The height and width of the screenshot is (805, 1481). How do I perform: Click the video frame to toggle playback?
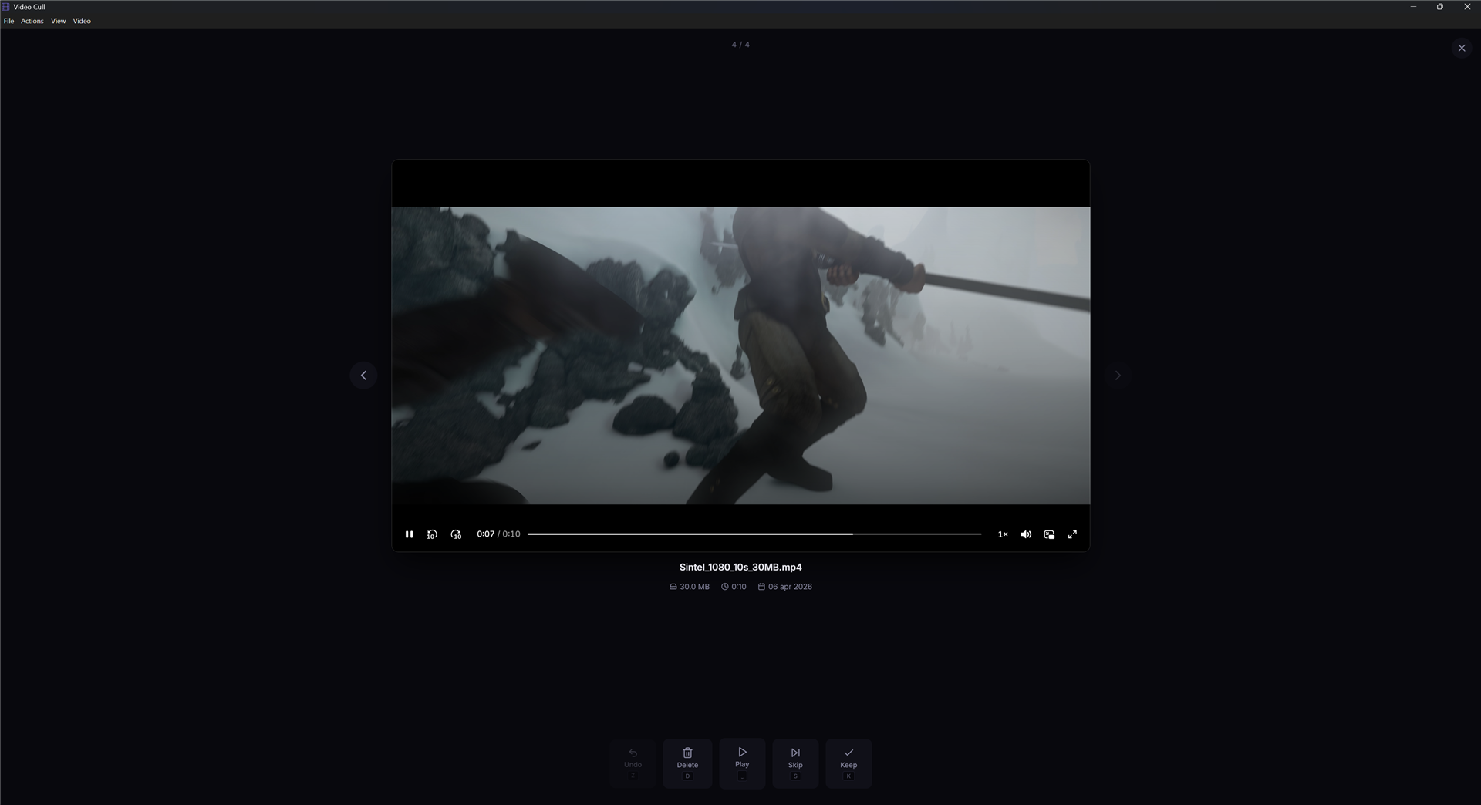740,355
